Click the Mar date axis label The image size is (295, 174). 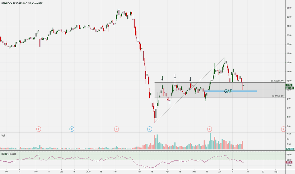click(139, 172)
